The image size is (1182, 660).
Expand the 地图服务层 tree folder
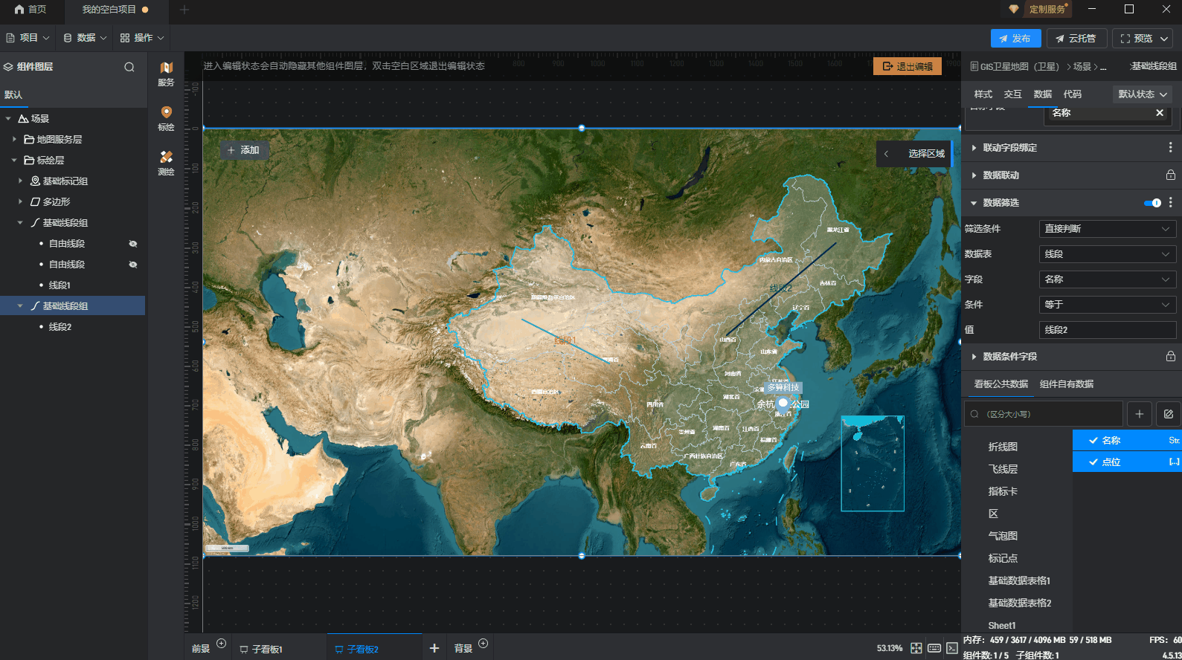pos(14,140)
